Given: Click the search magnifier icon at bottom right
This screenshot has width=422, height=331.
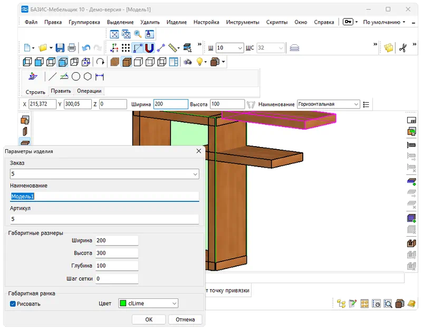Looking at the screenshot, I should point(388,304).
